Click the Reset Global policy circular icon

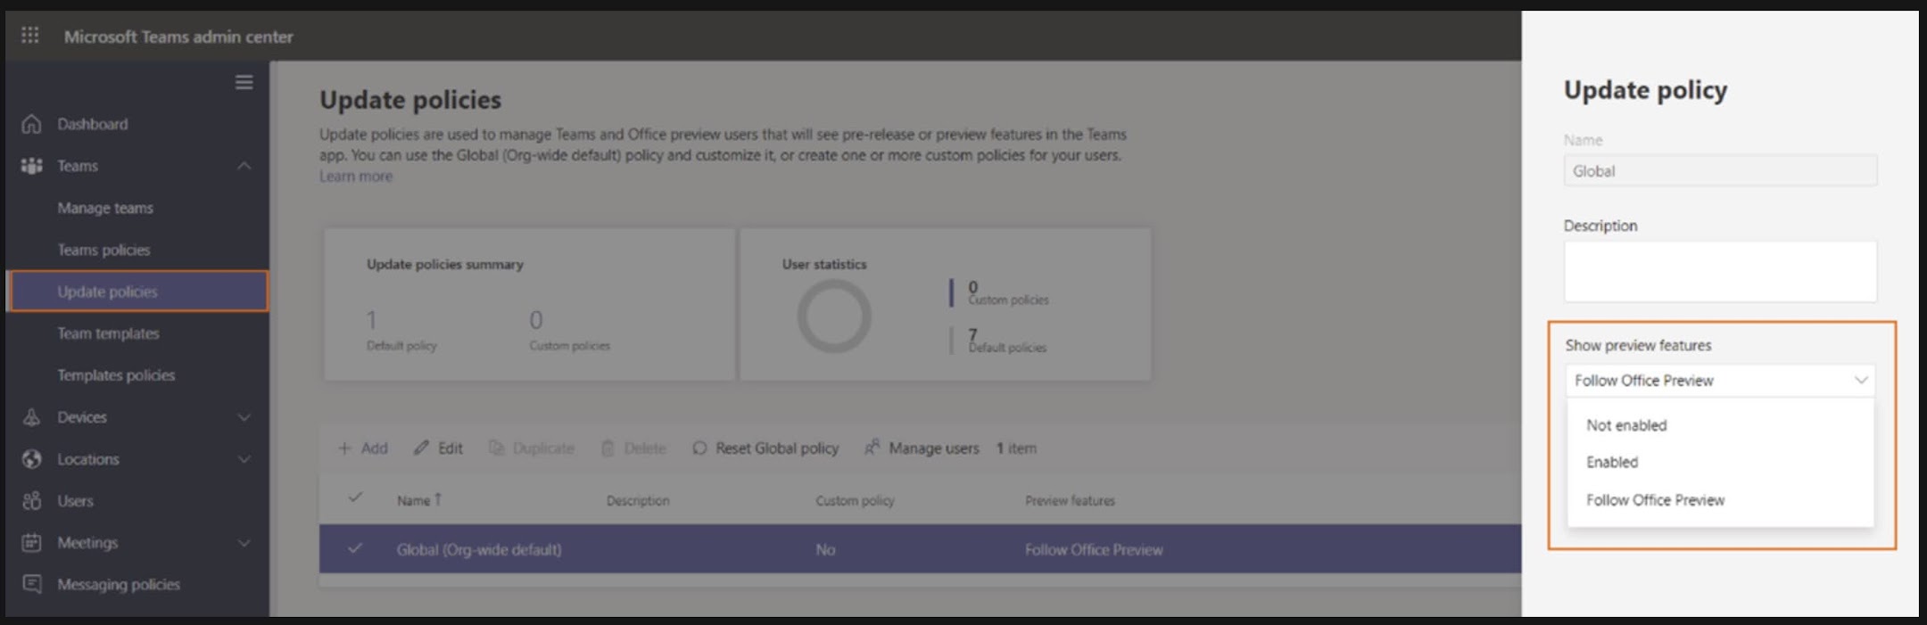coord(699,448)
